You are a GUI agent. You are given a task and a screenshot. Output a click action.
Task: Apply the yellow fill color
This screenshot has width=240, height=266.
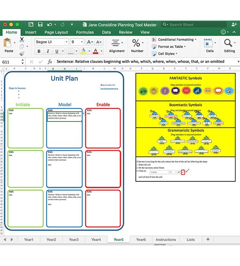pyautogui.click(x=83, y=51)
